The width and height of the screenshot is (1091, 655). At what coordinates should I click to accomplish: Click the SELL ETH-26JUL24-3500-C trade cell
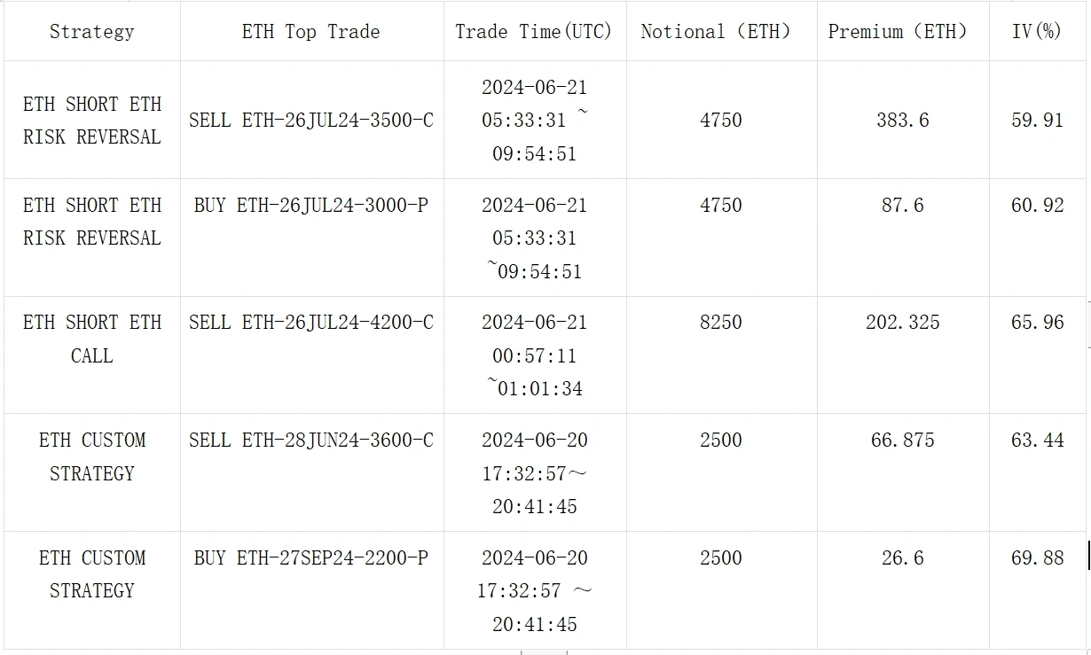click(311, 121)
